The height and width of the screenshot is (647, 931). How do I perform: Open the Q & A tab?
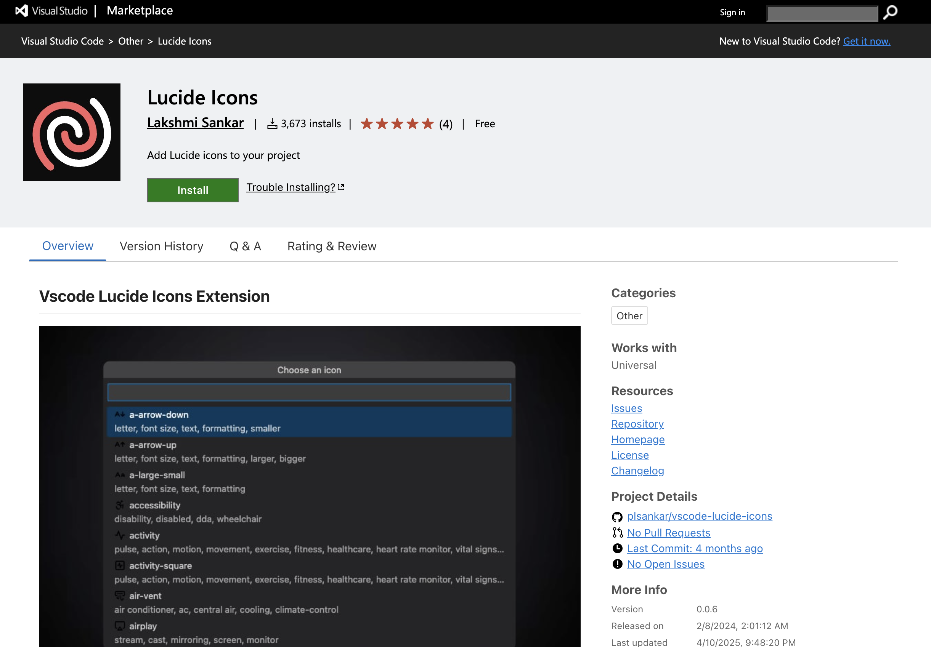point(245,246)
